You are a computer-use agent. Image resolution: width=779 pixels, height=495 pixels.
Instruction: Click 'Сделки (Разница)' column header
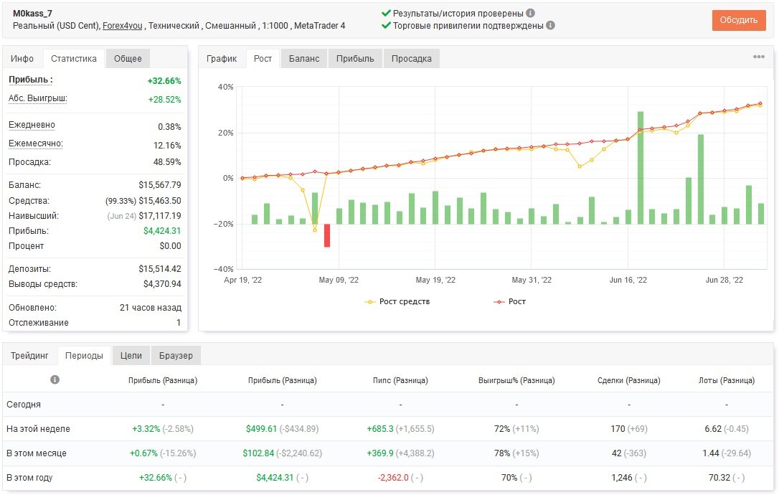tap(629, 381)
